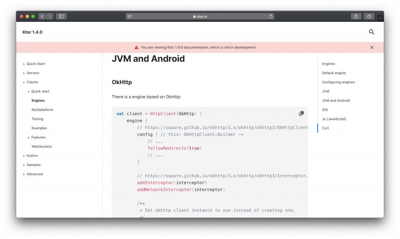The width and height of the screenshot is (400, 239).
Task: Click the JVM and Android heading
Action: click(x=148, y=59)
